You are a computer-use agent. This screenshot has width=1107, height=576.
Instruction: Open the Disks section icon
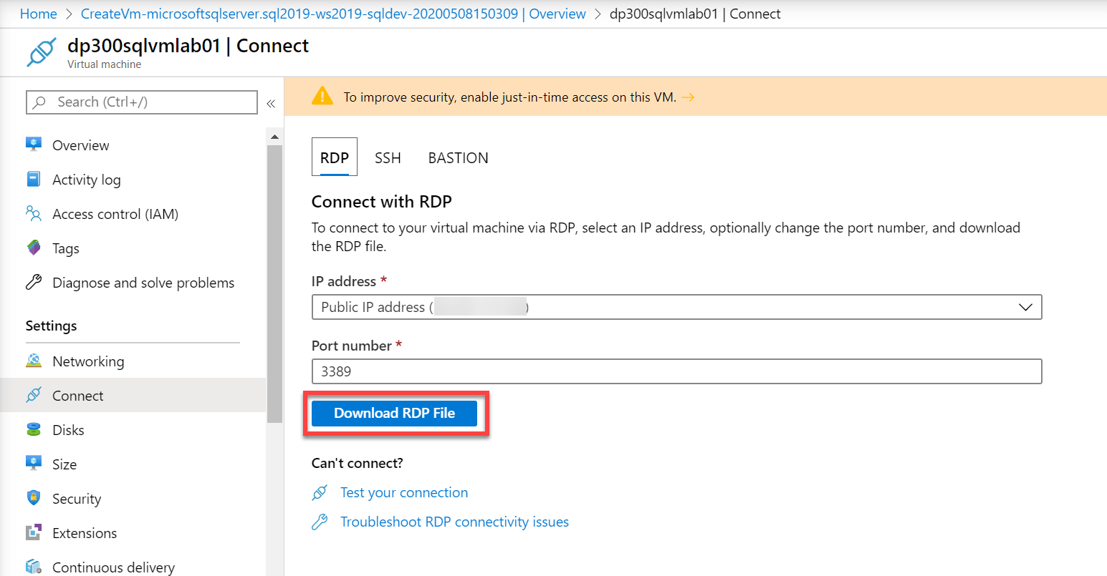tap(33, 429)
